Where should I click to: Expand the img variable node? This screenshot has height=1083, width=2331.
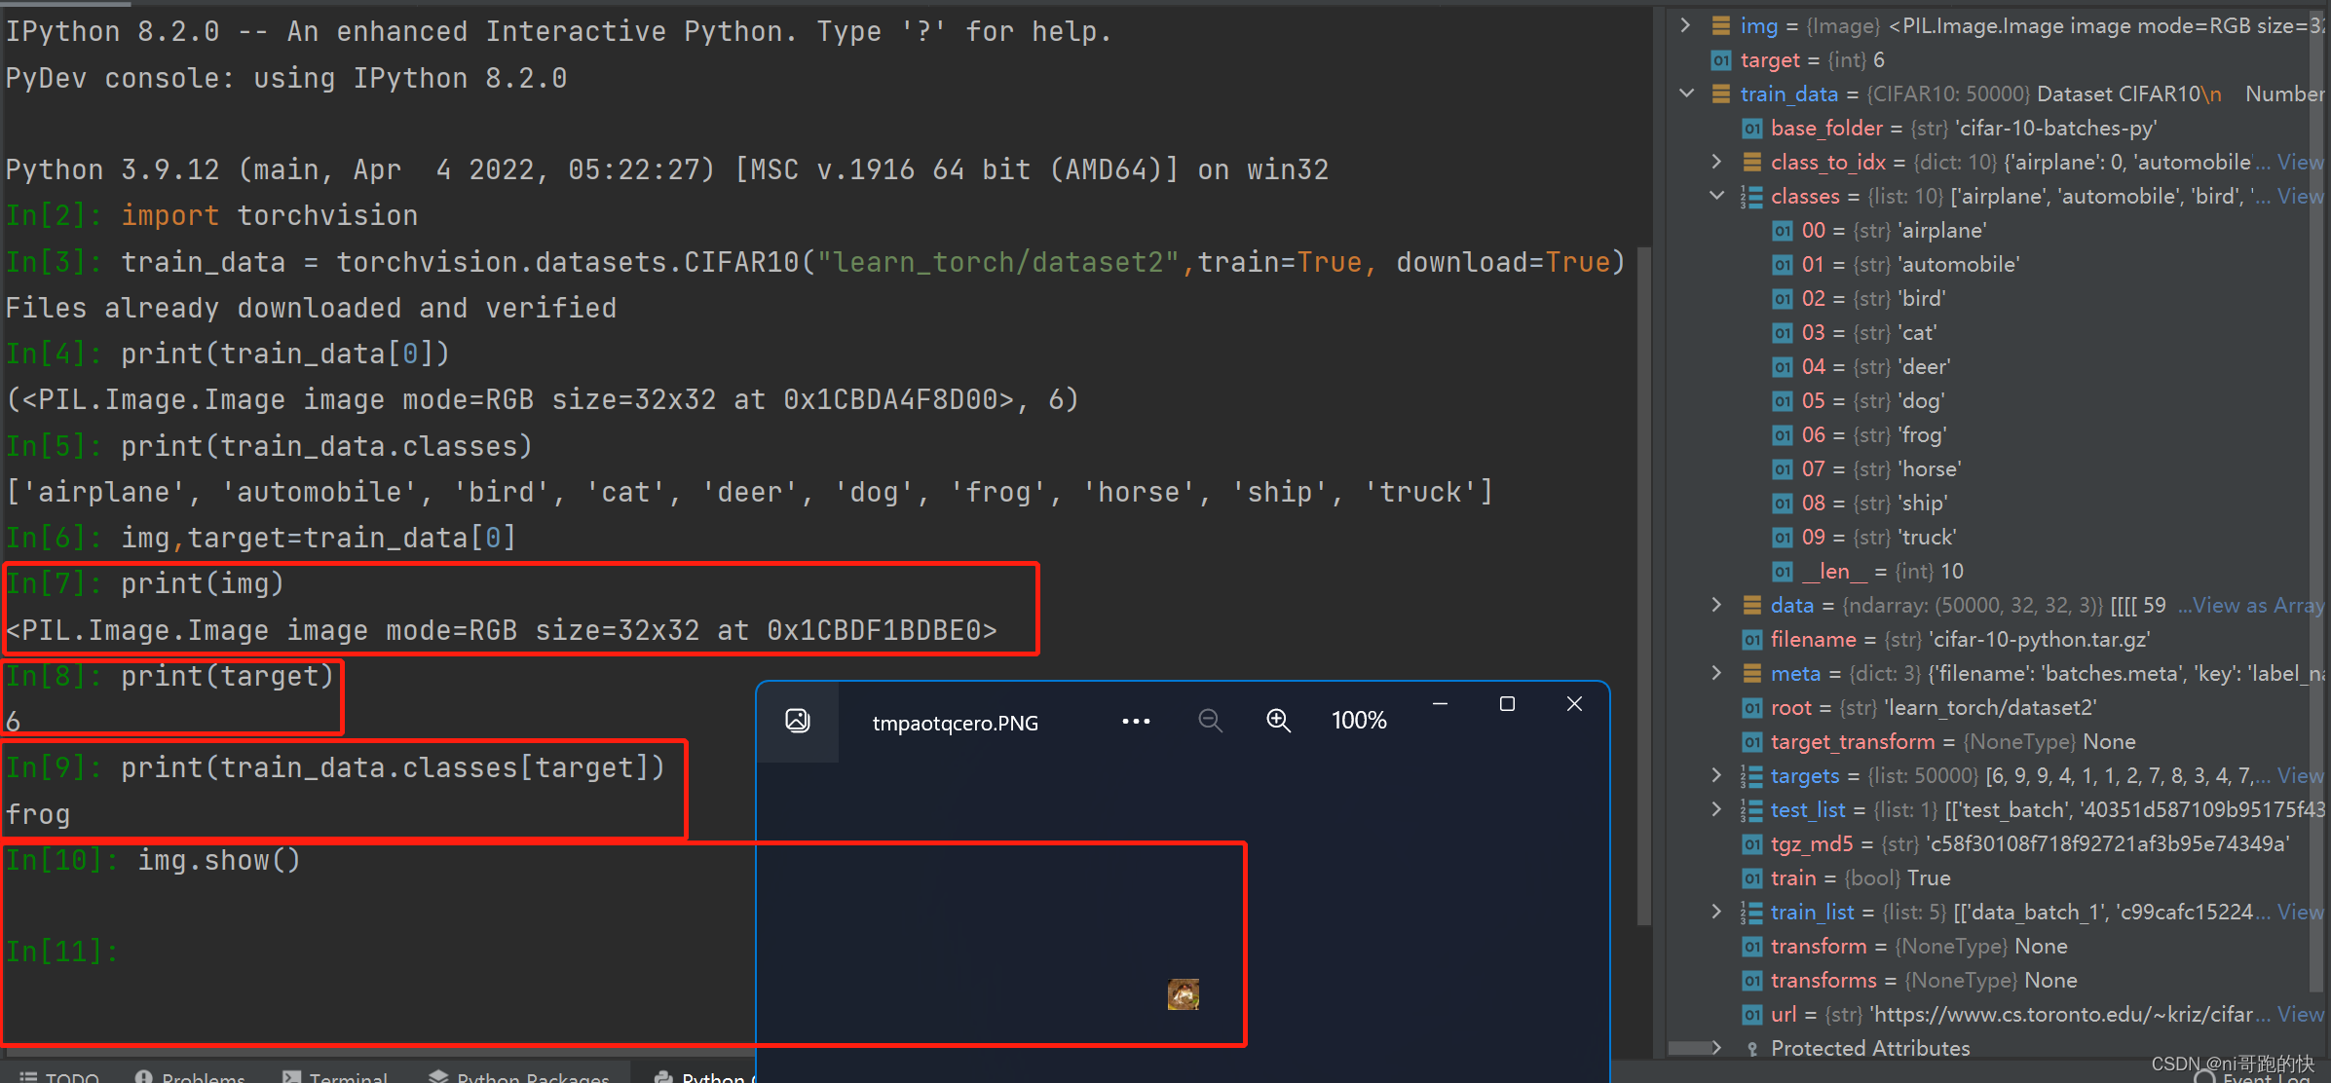1686,26
